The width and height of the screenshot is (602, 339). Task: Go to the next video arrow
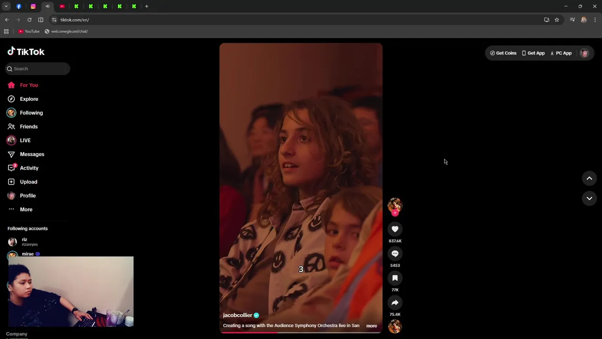click(589, 199)
